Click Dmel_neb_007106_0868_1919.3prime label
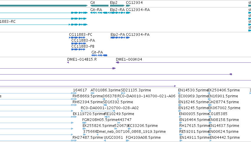 [131, 132]
